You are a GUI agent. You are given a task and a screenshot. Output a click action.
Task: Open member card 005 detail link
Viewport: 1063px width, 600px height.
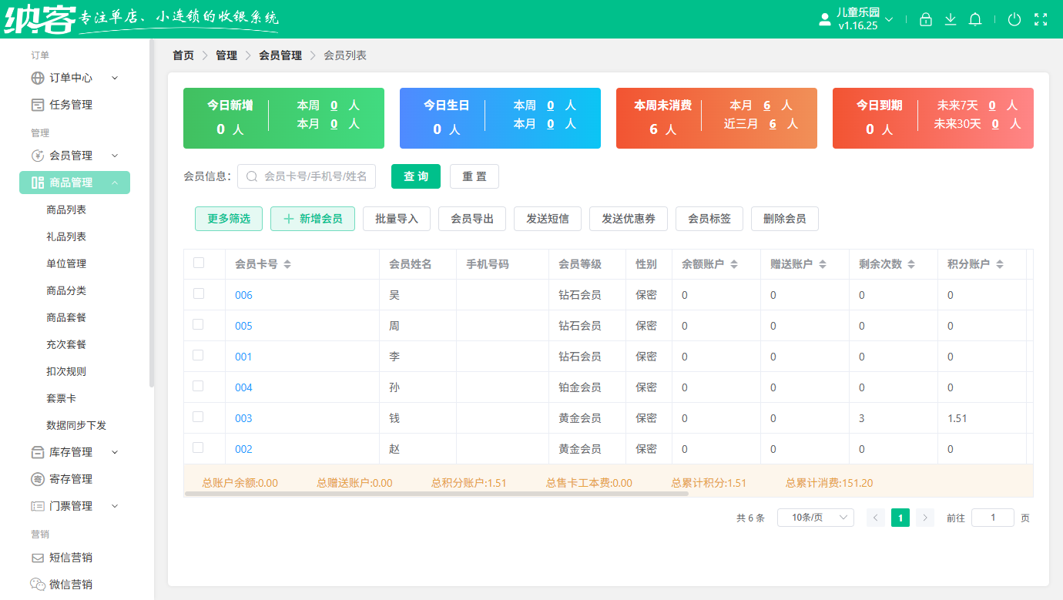coord(243,325)
